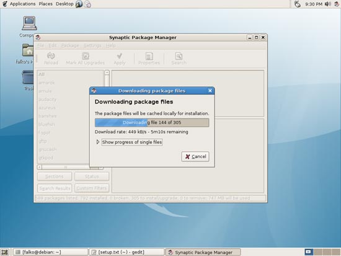Click the first workspace in workspace switcher

(x=308, y=252)
